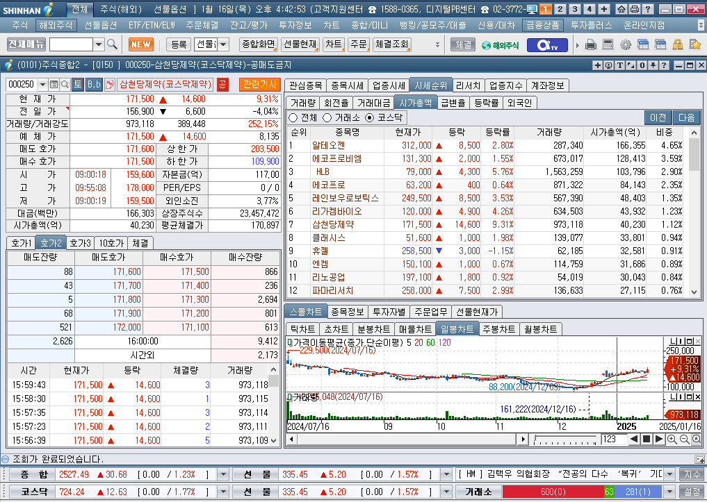Image resolution: width=707 pixels, height=502 pixels.
Task: Click the printer icon in title bar
Action: tap(635, 9)
